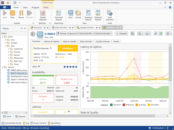The height and width of the screenshot is (130, 174).
Task: Select the Program ribbon tab
Action: pos(35,7)
